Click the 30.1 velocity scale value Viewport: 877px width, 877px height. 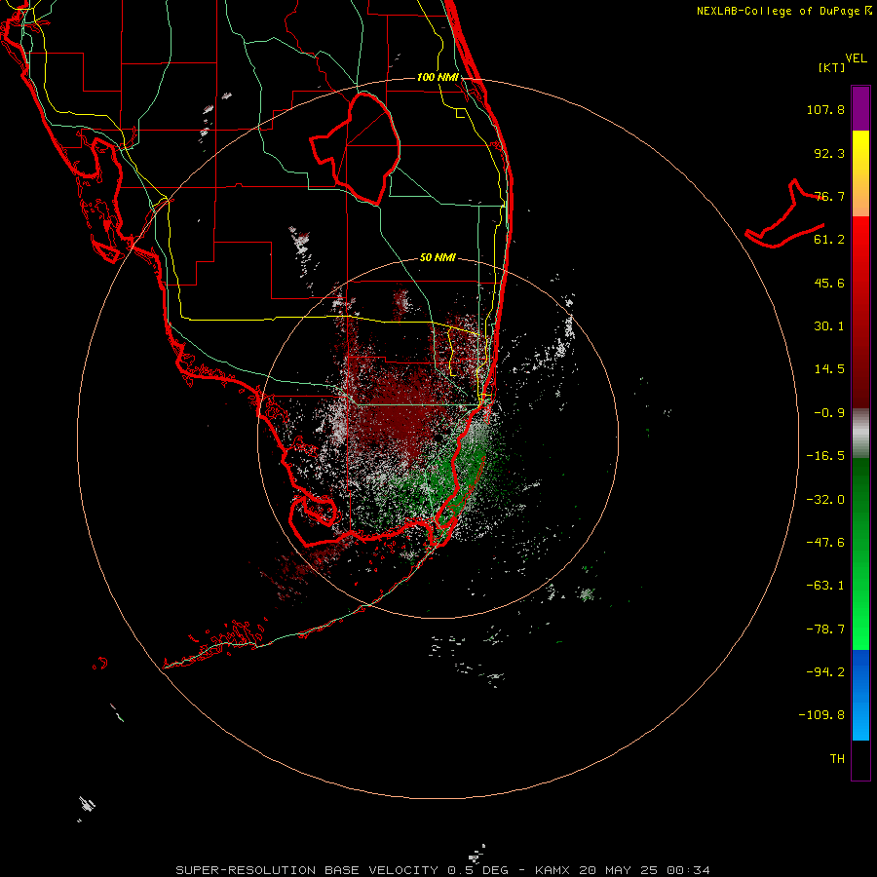829,326
